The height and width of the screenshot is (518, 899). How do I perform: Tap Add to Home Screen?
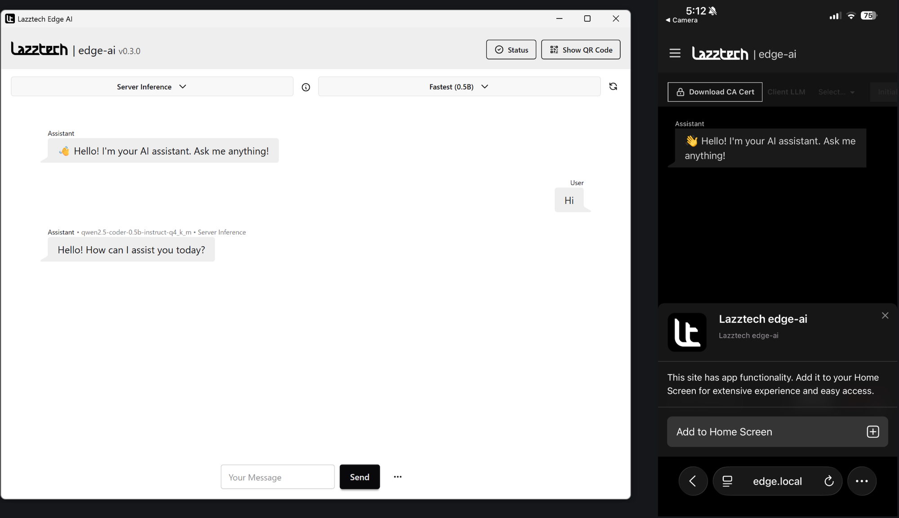pos(777,432)
